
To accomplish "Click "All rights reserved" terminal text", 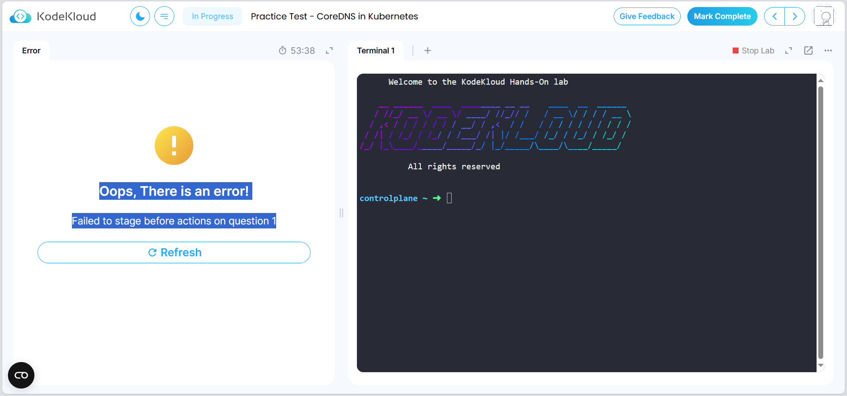I will click(454, 167).
